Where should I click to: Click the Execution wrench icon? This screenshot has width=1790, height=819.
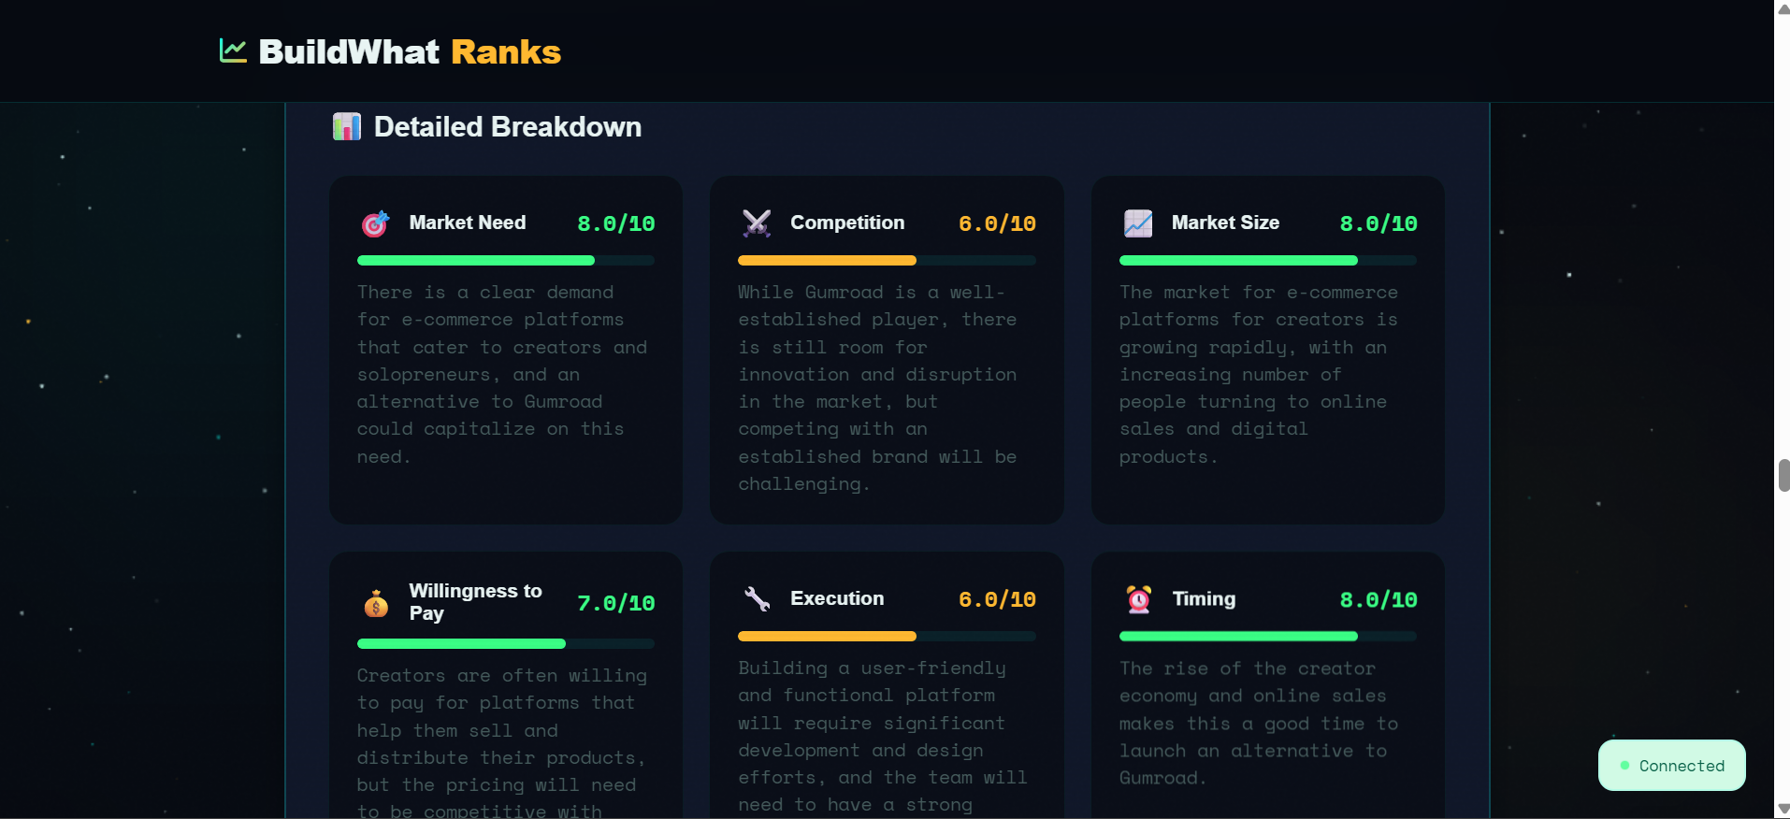[x=757, y=599]
